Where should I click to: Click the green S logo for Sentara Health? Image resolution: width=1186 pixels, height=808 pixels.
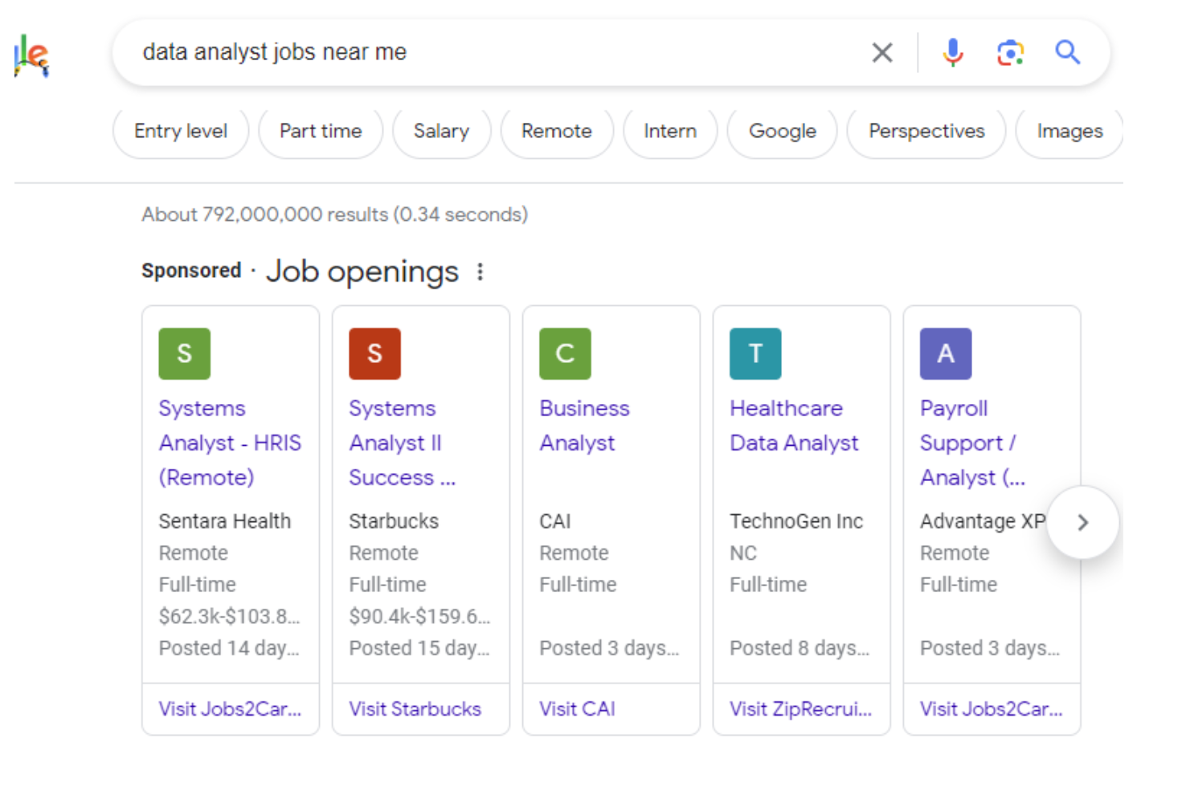[x=185, y=353]
